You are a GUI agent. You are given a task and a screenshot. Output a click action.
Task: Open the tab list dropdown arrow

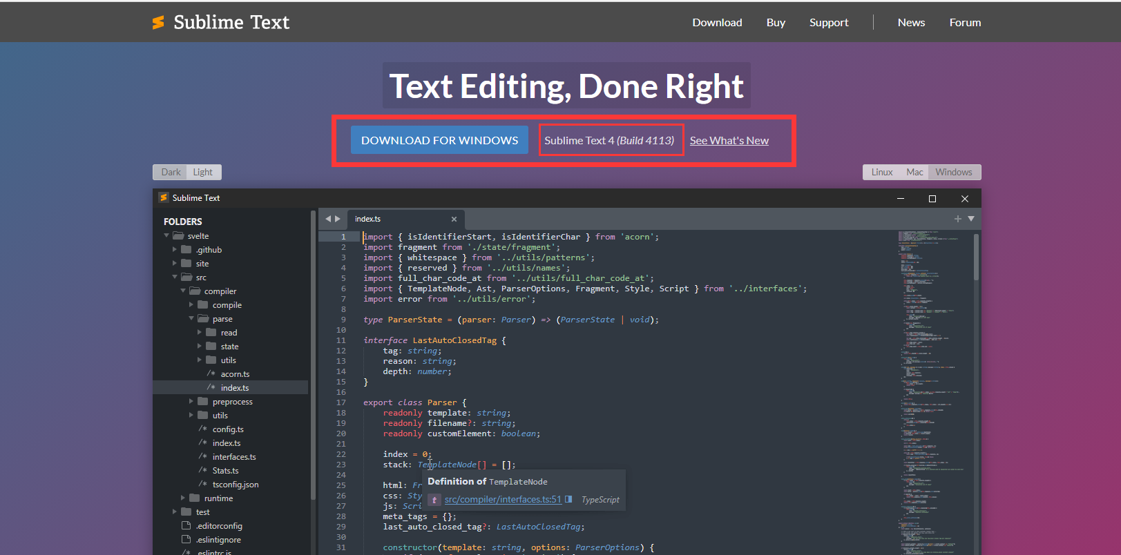[971, 219]
